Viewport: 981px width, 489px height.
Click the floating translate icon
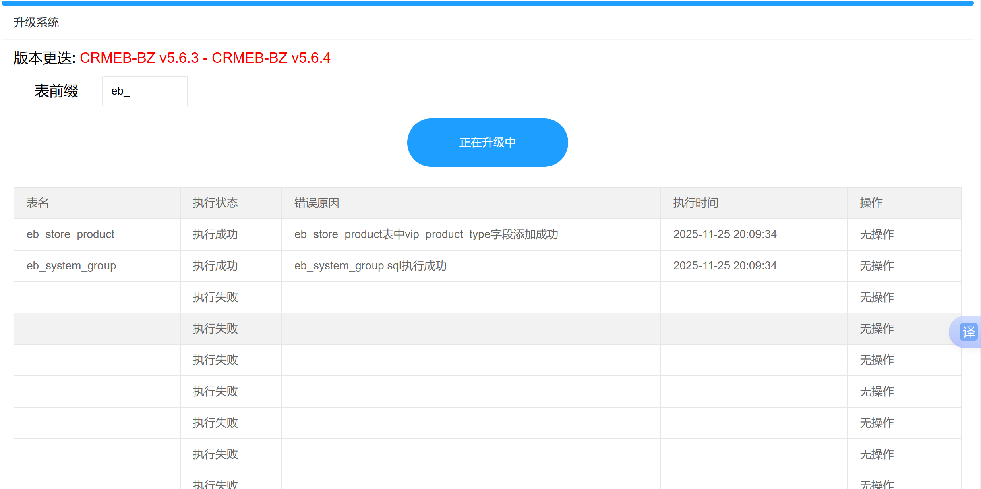(968, 332)
